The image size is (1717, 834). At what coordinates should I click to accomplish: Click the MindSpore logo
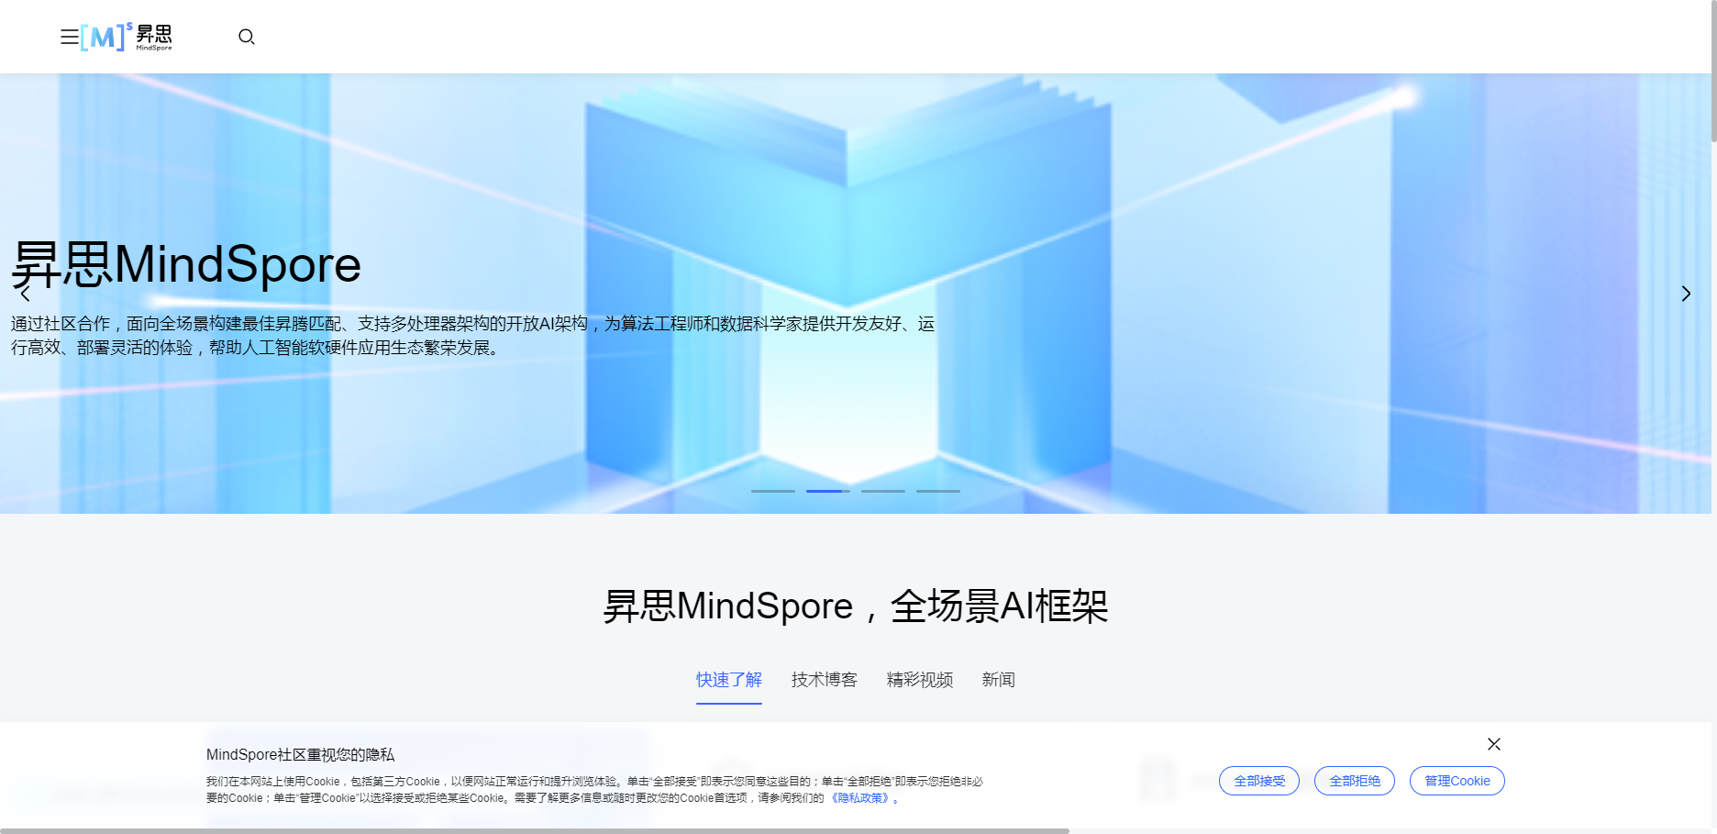coord(127,37)
